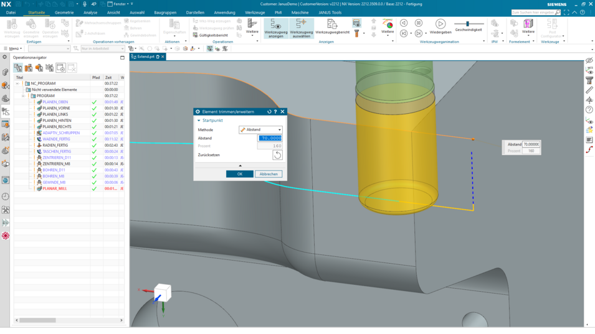Step backward one move in toolpath animation

(x=404, y=23)
